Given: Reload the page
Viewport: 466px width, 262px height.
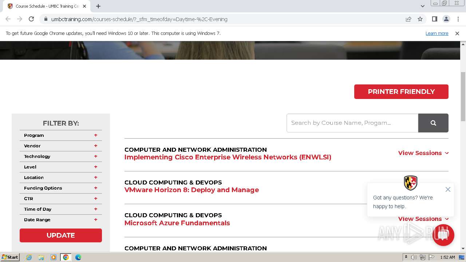Looking at the screenshot, I should [x=31, y=19].
